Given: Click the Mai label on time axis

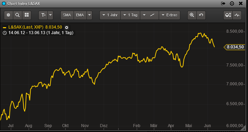Looking at the screenshot, I should tap(189, 126).
